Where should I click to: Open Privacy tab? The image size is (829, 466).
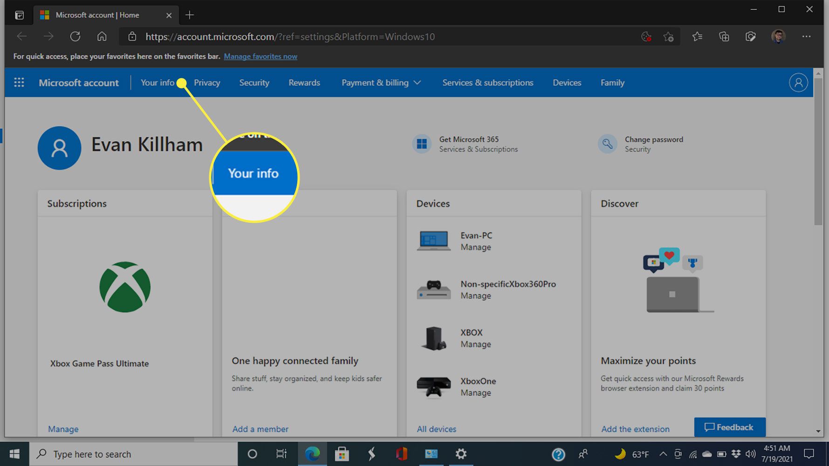[207, 82]
